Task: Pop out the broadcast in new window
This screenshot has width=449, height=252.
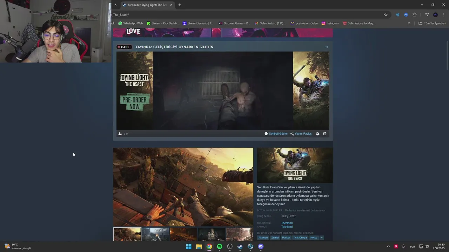Action: (x=325, y=134)
